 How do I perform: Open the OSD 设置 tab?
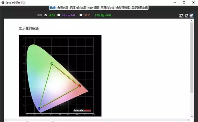[93, 8]
